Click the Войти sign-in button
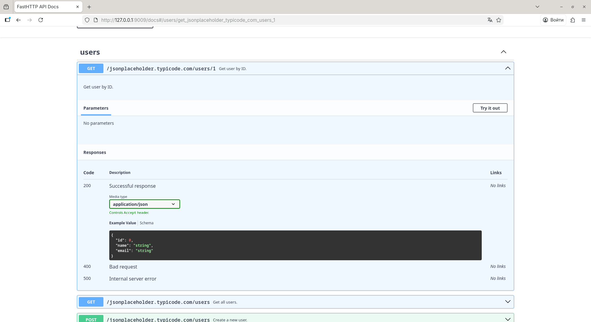The width and height of the screenshot is (591, 322). pyautogui.click(x=553, y=20)
